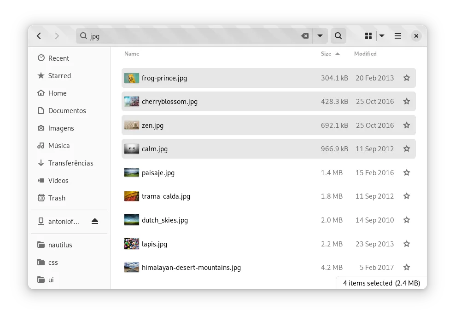Click the back navigation arrow
This screenshot has width=455, height=320.
coord(39,36)
